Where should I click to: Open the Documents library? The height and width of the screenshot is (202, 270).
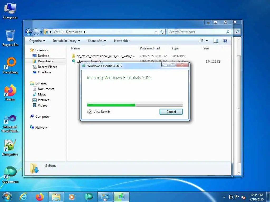pyautogui.click(x=46, y=89)
